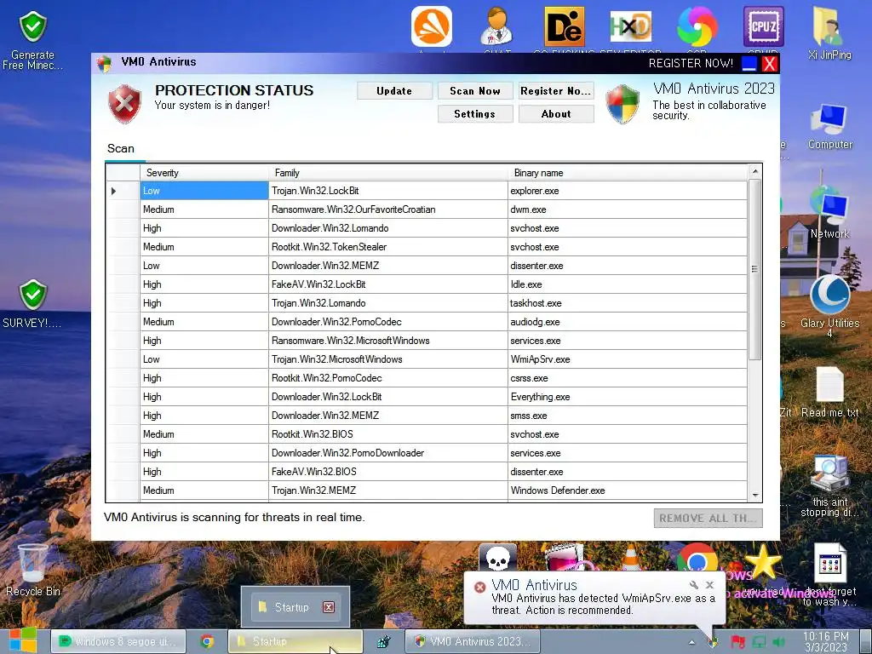
Task: Open the Avast desktop icon
Action: pos(432,26)
